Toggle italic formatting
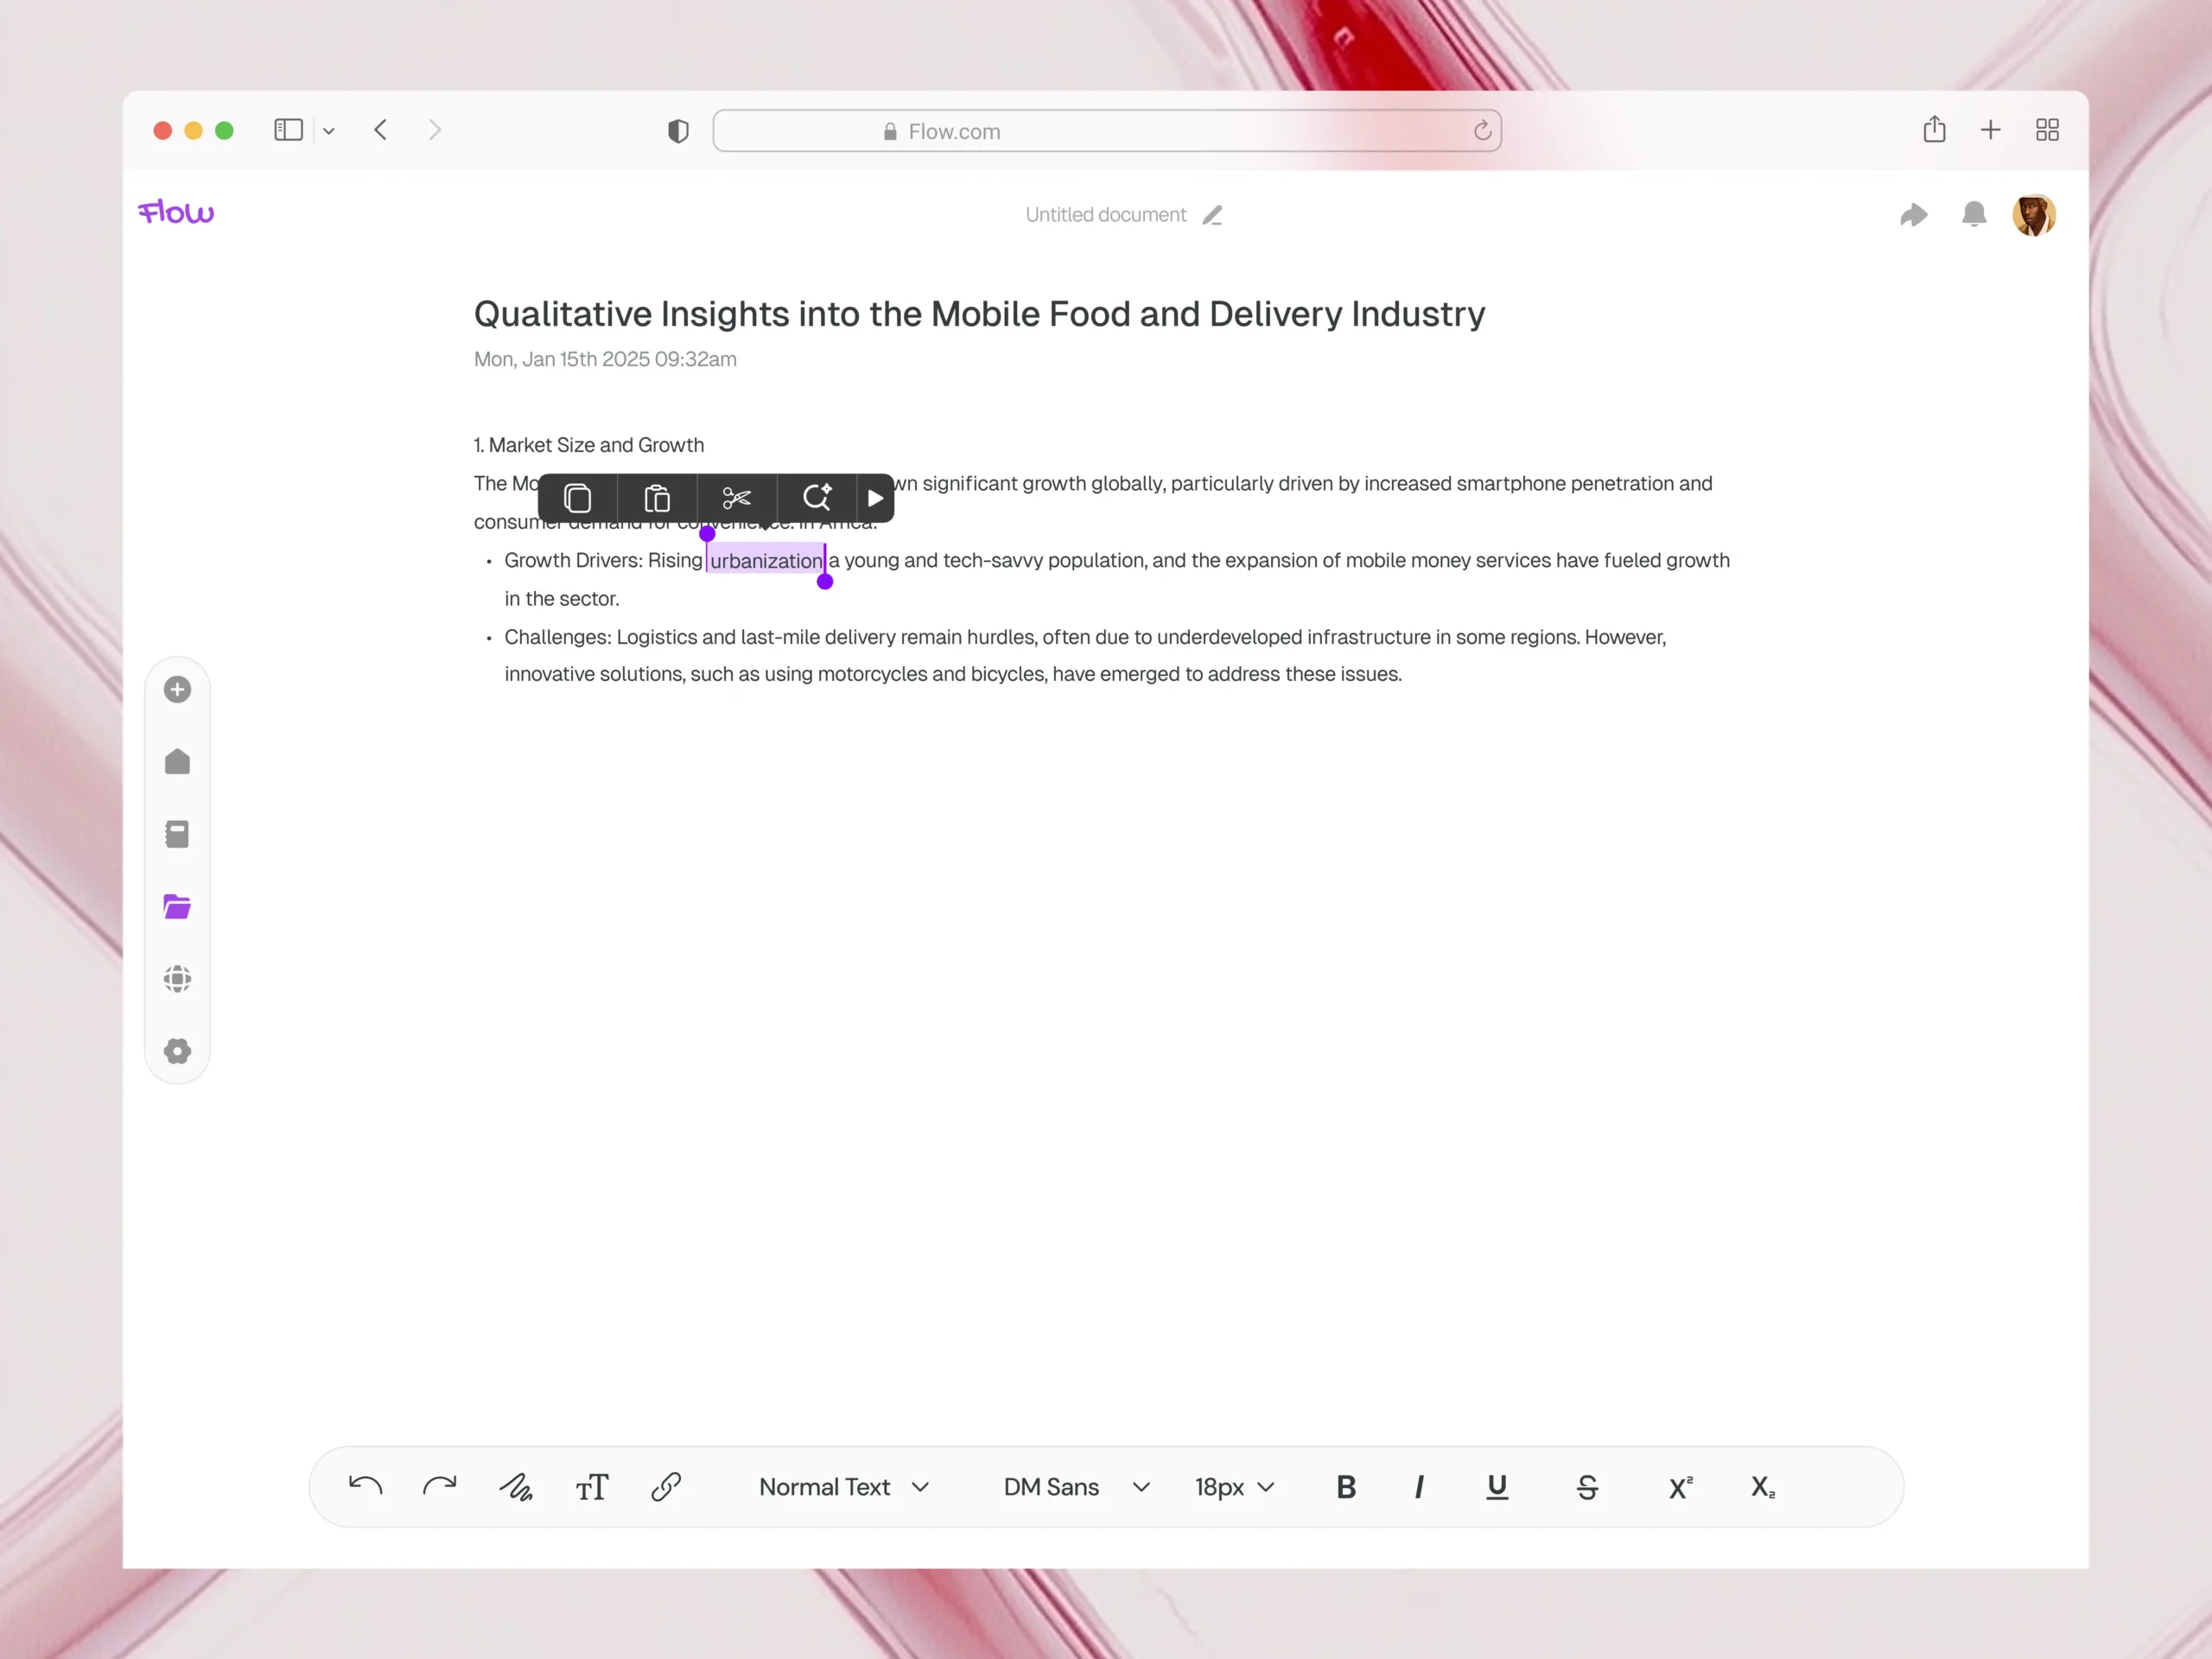Image resolution: width=2212 pixels, height=1659 pixels. click(1419, 1487)
